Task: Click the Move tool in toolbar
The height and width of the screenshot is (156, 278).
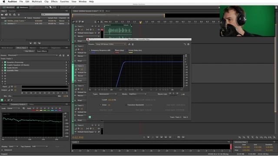Action: tap(46, 7)
